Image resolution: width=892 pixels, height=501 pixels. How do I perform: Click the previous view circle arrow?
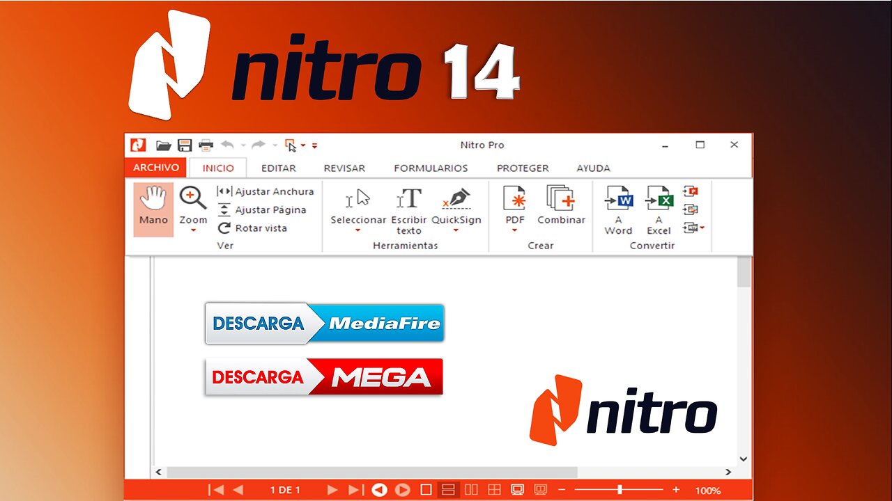pyautogui.click(x=379, y=490)
